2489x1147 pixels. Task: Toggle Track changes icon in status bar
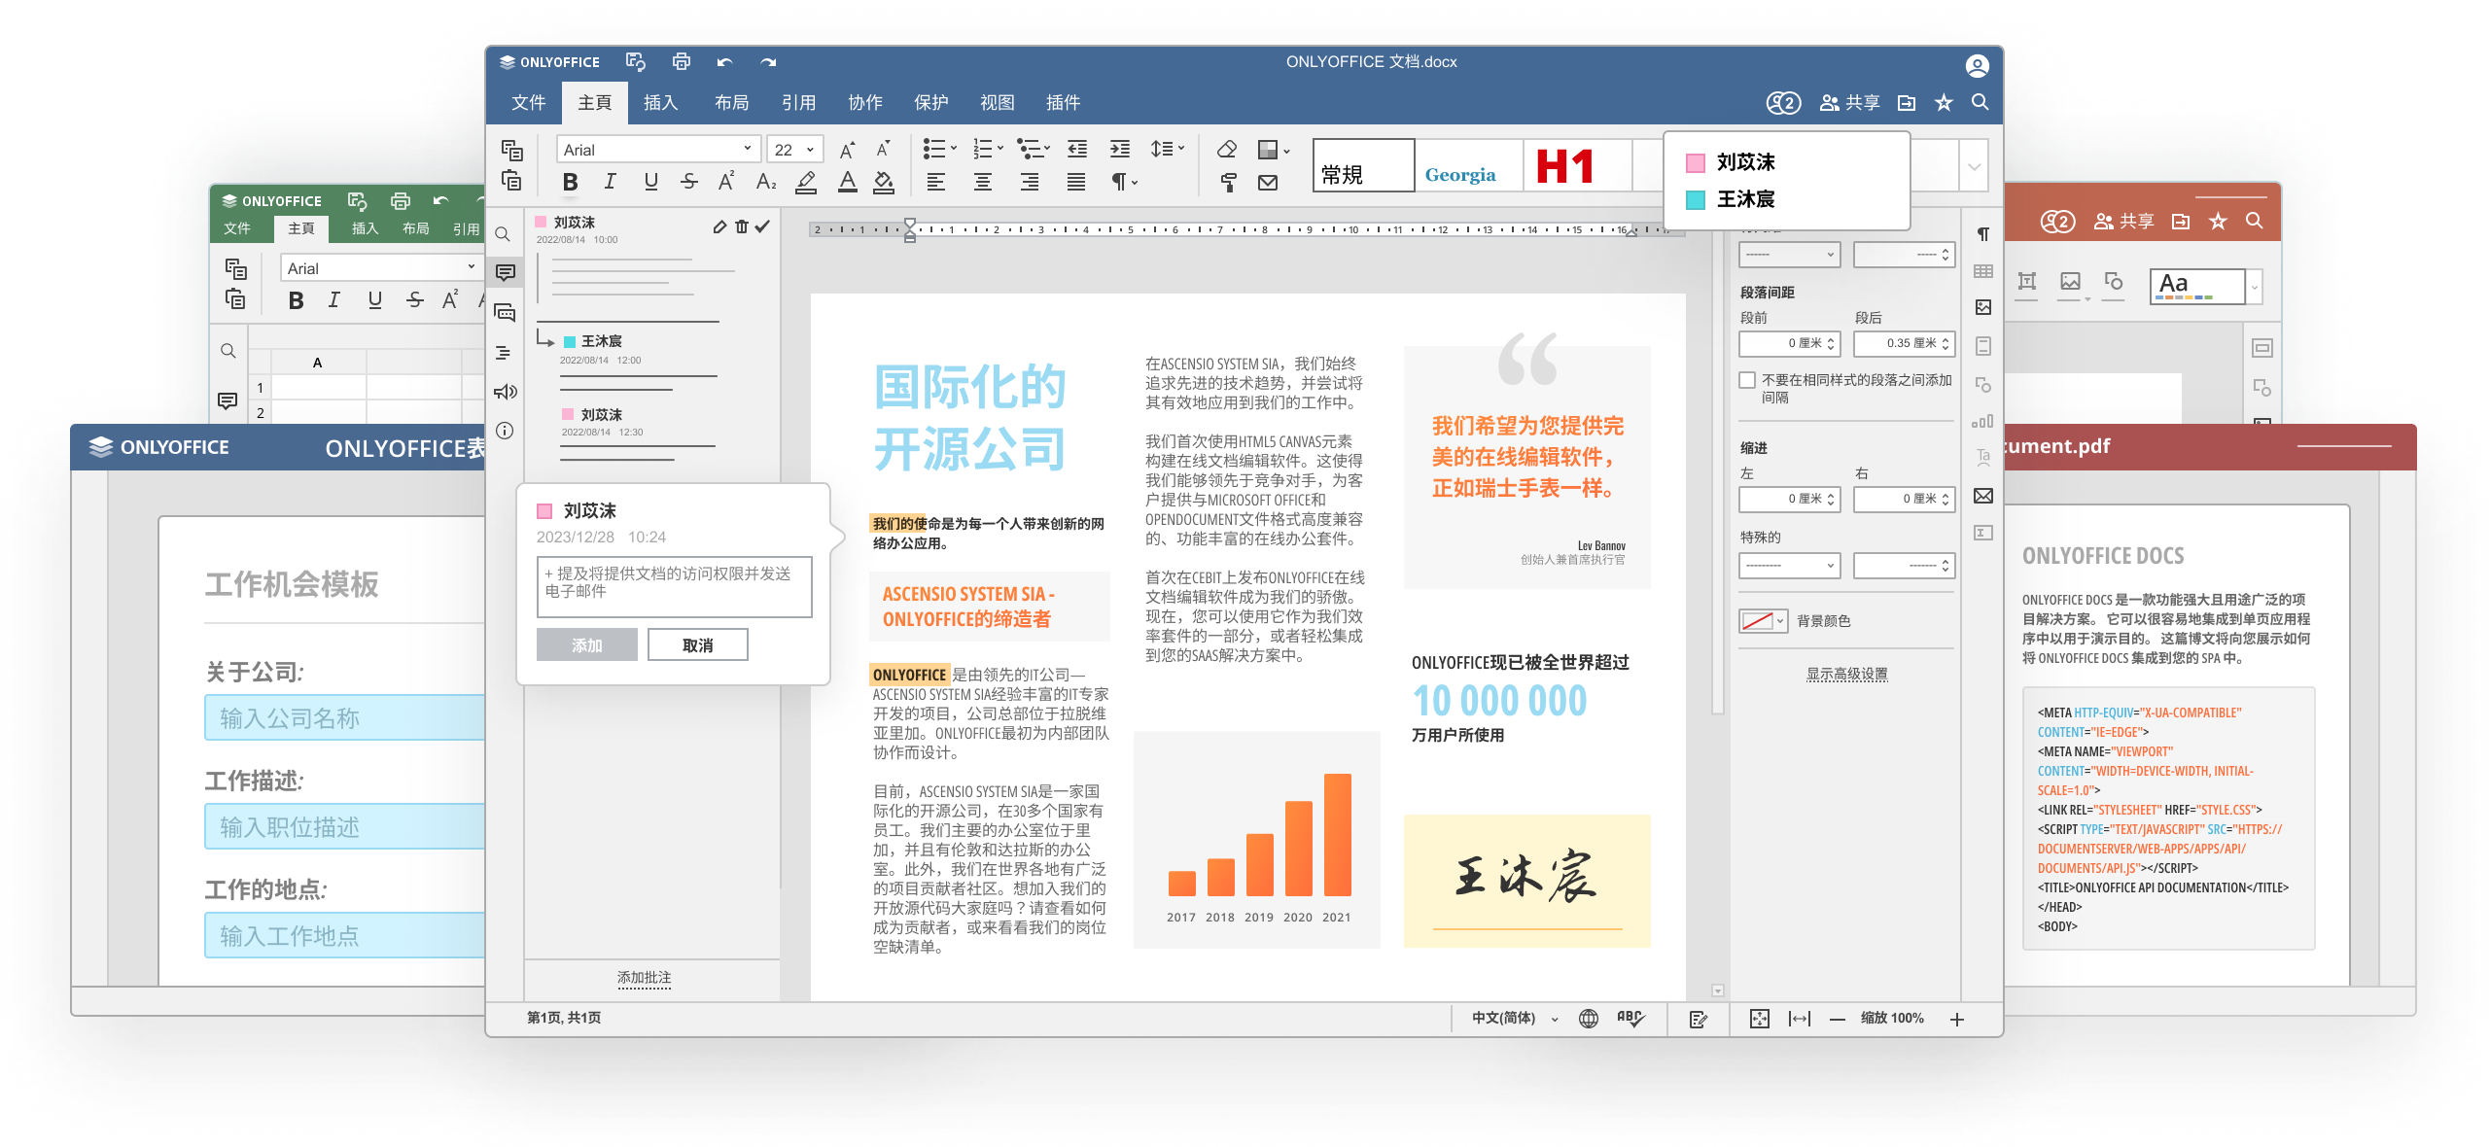tap(1699, 1019)
